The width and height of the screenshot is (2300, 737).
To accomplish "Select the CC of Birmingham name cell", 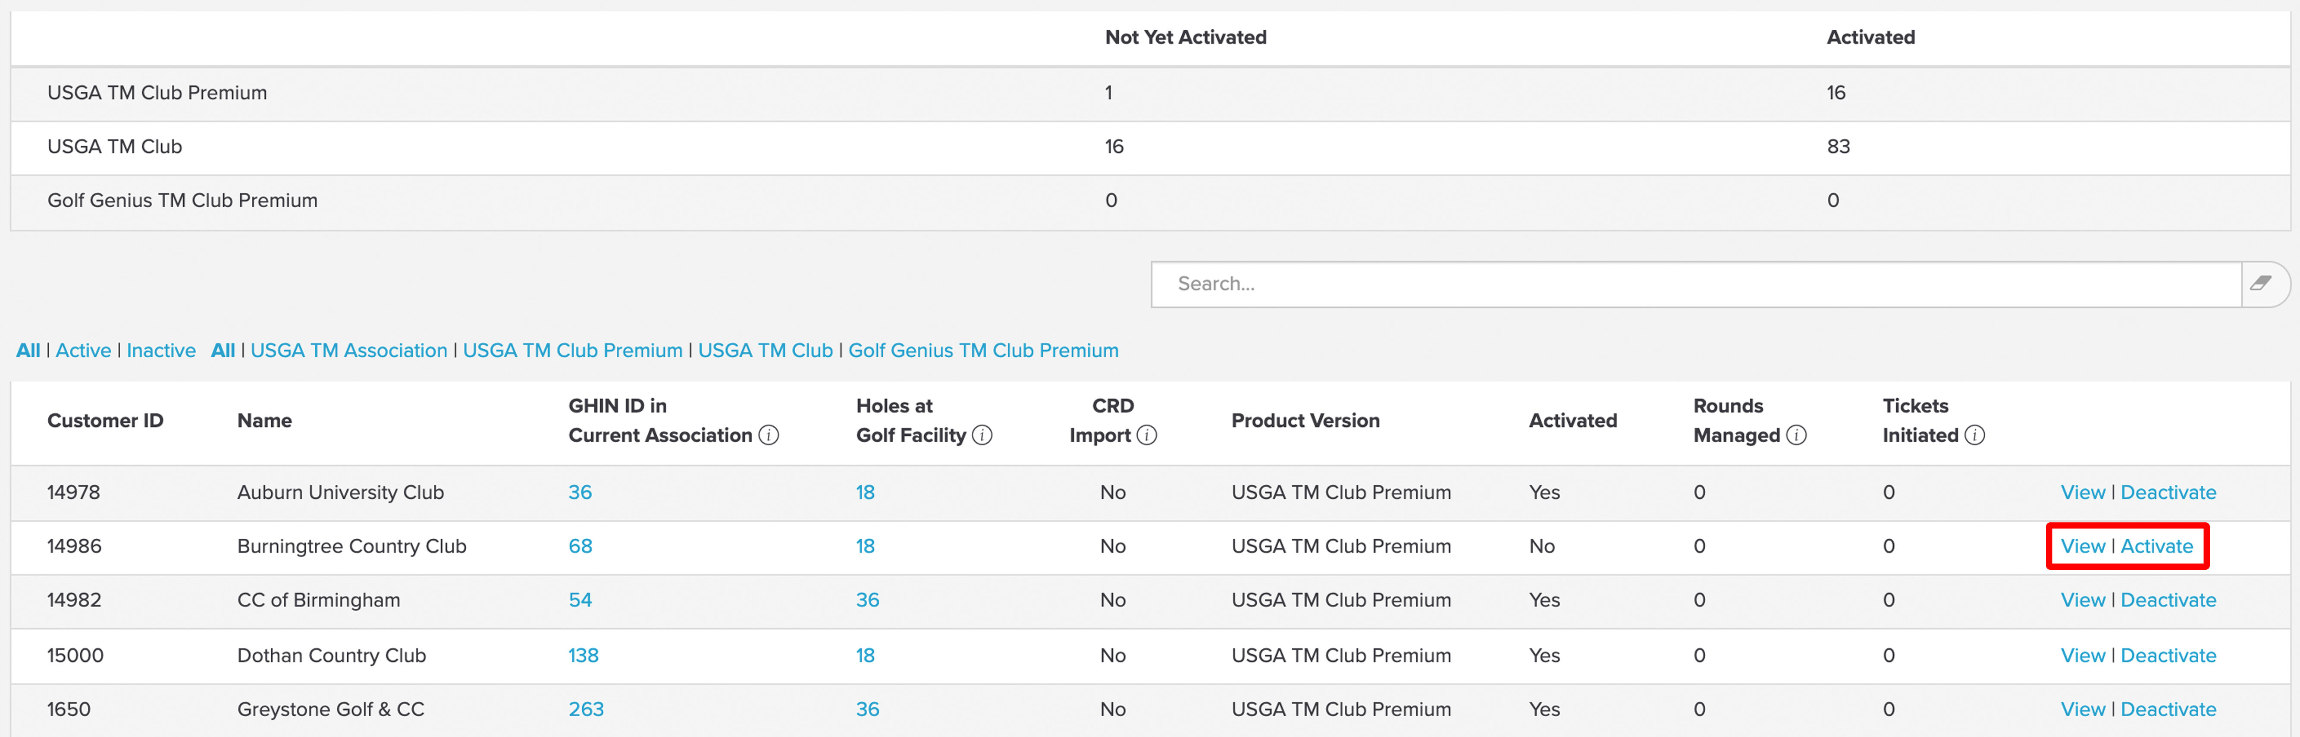I will point(319,600).
